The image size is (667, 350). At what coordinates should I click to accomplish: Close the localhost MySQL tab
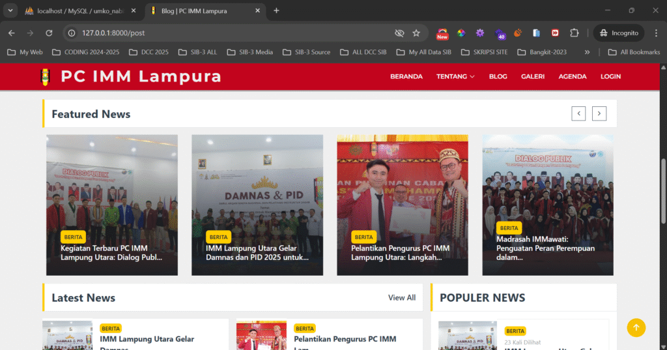[x=133, y=10]
